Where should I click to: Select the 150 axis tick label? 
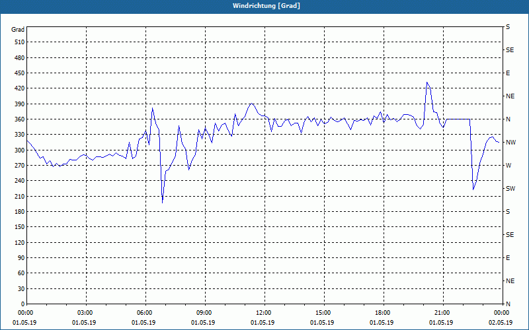[x=20, y=226]
